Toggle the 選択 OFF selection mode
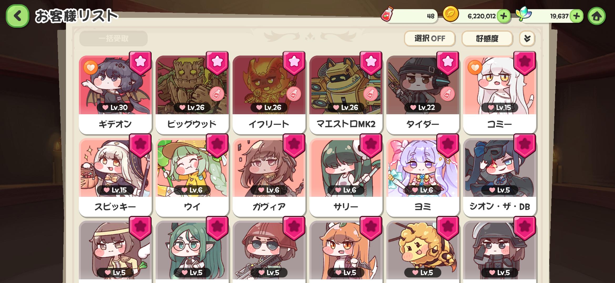 [430, 39]
